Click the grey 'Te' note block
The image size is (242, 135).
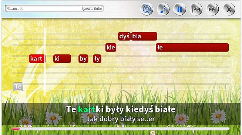[x=18, y=87]
